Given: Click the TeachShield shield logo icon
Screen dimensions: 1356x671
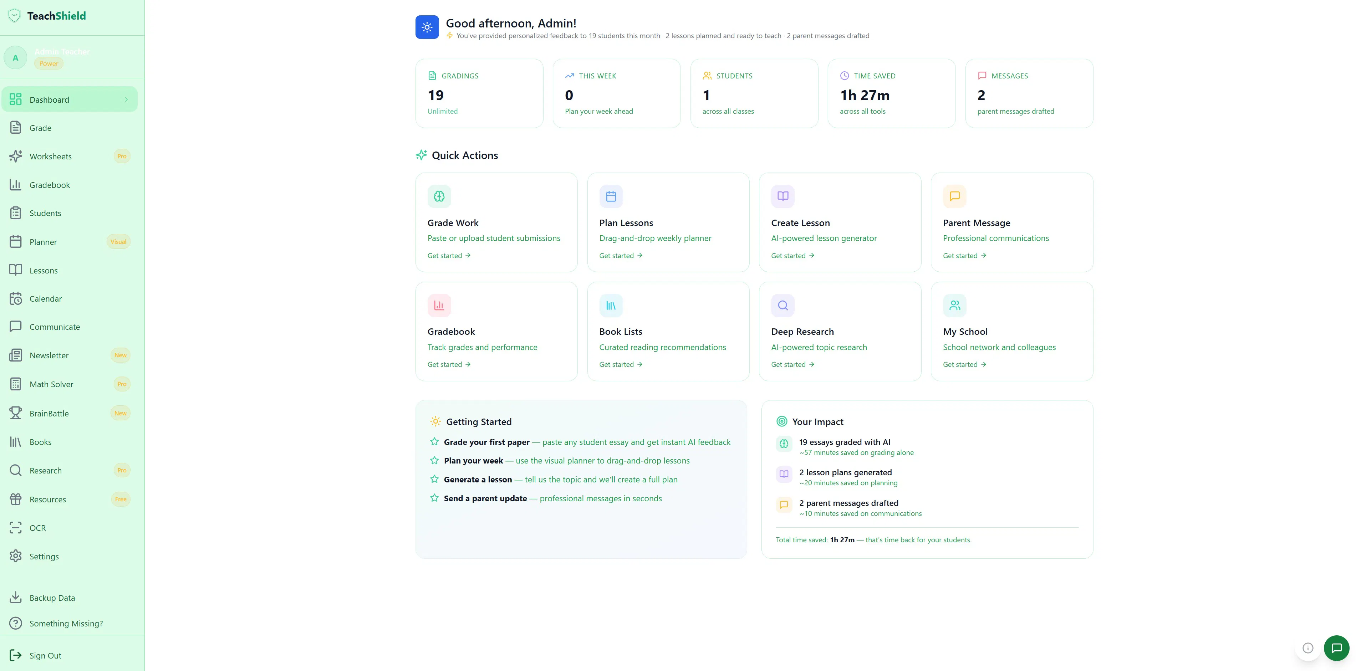Looking at the screenshot, I should coord(15,16).
